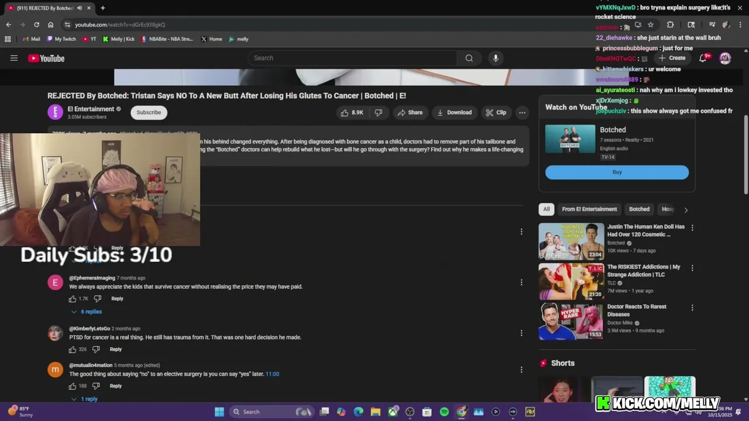Start voice search with the microphone
This screenshot has height=421, width=749.
(496, 58)
